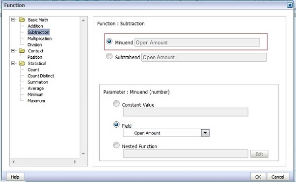Select the Statistical category label
The height and width of the screenshot is (182, 296).
coord(37,64)
